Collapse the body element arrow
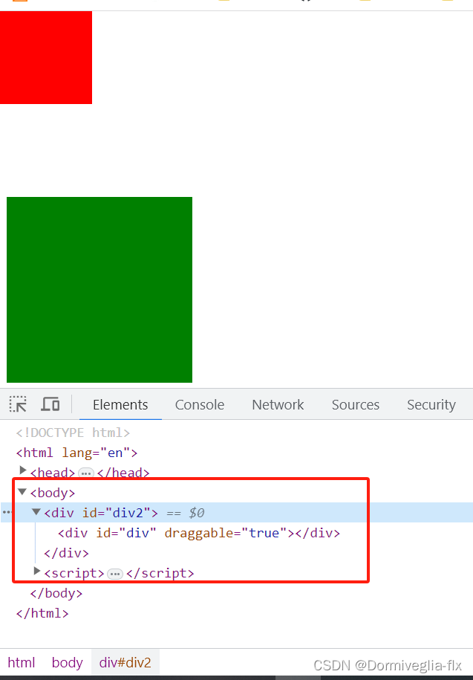 coord(22,492)
